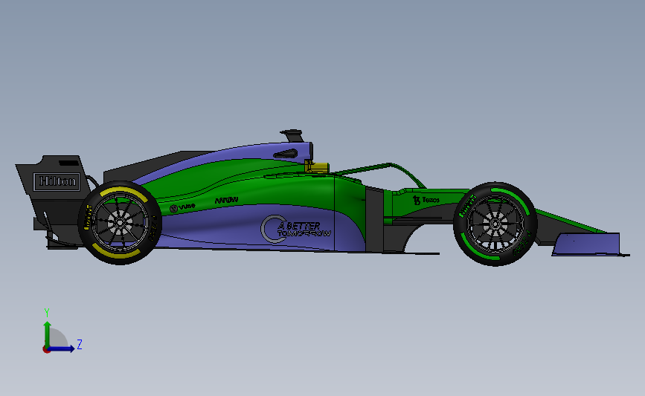645x396 pixels.
Task: Pick the arrow decal on the engine cover
Action: pos(226,200)
